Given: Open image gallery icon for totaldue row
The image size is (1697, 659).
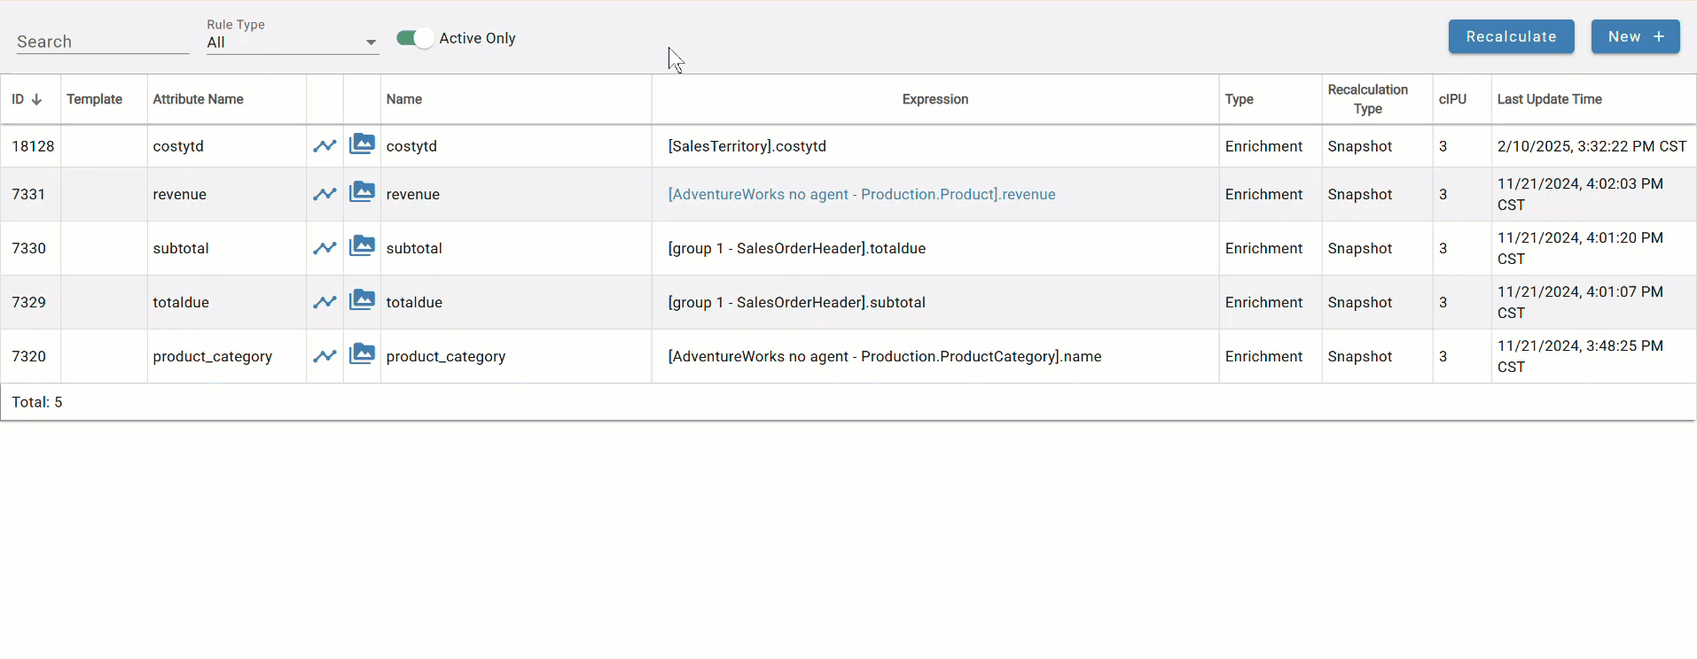Looking at the screenshot, I should pos(362,300).
